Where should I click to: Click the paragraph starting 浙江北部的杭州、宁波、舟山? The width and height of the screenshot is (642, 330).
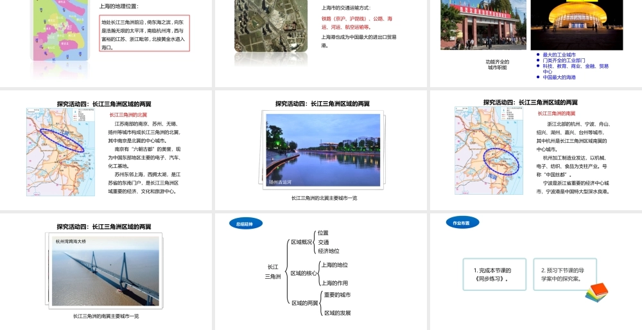[573, 137]
